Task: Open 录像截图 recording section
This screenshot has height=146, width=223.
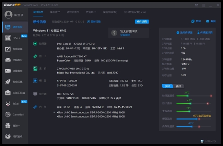Action: pos(15,71)
